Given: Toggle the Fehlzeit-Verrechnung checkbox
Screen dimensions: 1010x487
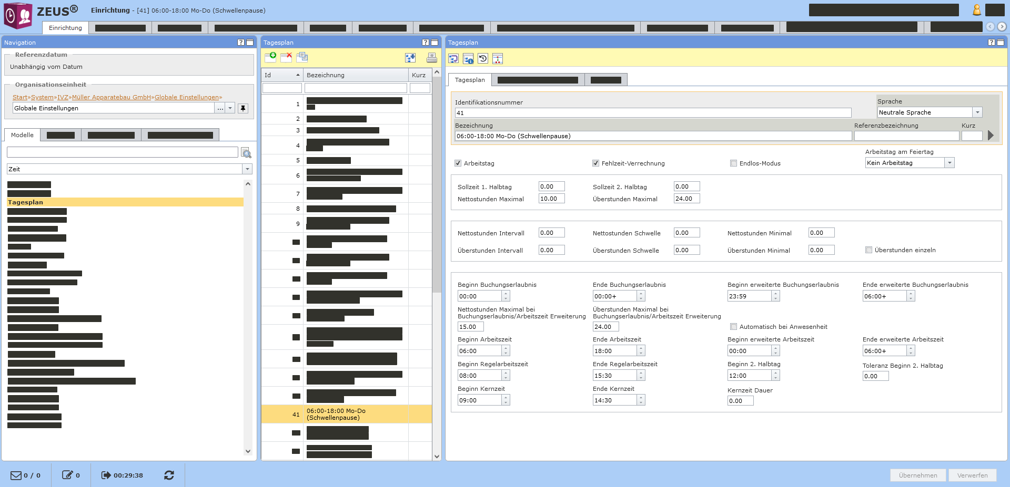Looking at the screenshot, I should point(596,163).
